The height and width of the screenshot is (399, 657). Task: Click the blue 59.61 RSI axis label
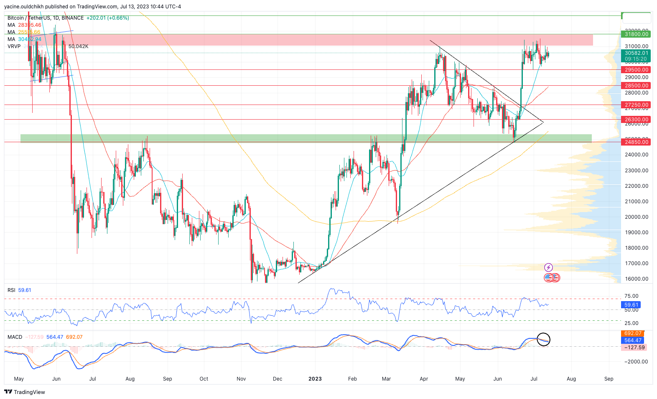pyautogui.click(x=632, y=305)
